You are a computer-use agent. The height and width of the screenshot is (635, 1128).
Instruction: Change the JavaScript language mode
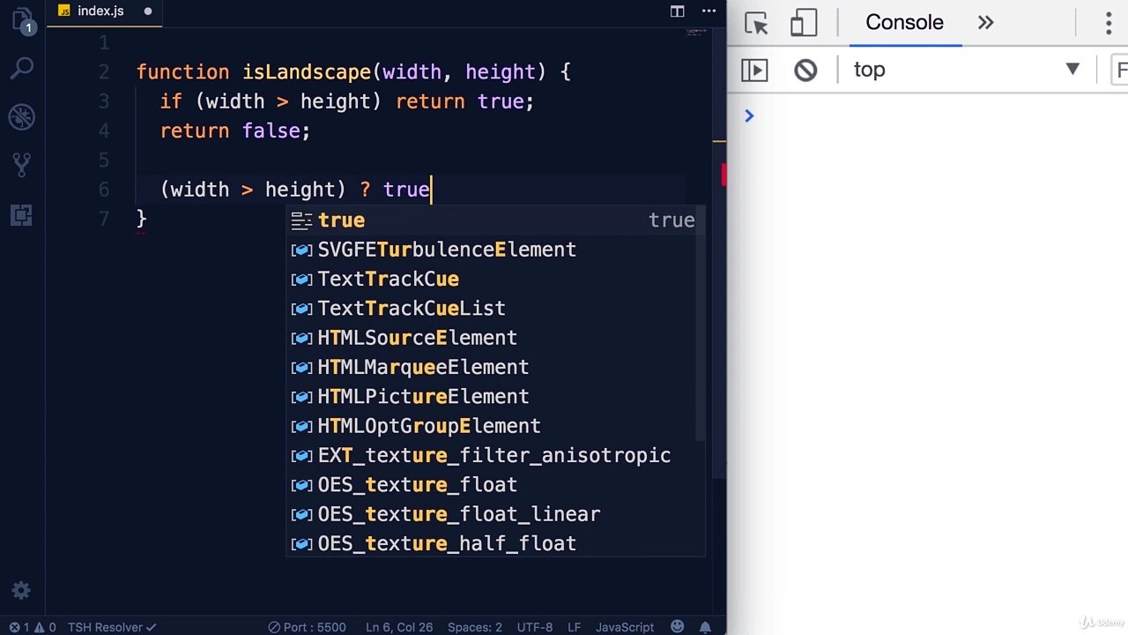click(625, 627)
